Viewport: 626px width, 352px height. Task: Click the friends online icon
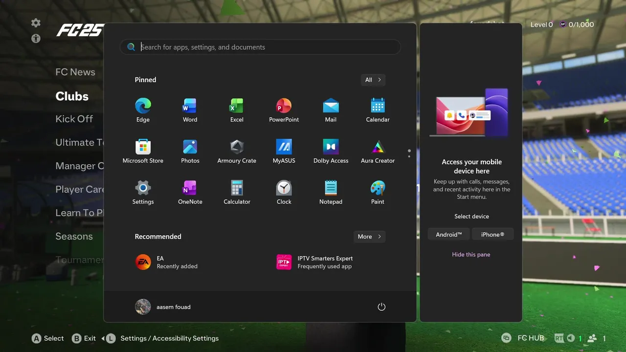point(592,338)
